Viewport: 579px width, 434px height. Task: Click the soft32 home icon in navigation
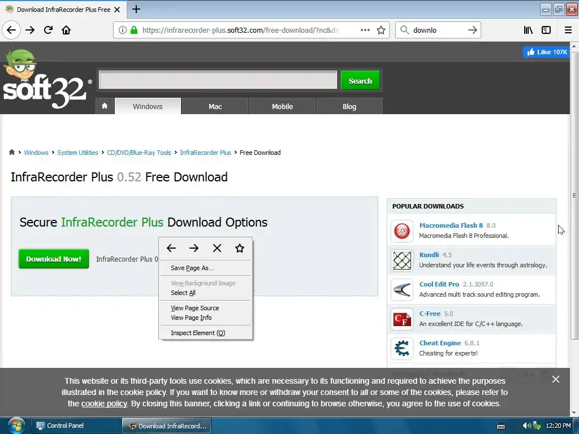point(105,106)
